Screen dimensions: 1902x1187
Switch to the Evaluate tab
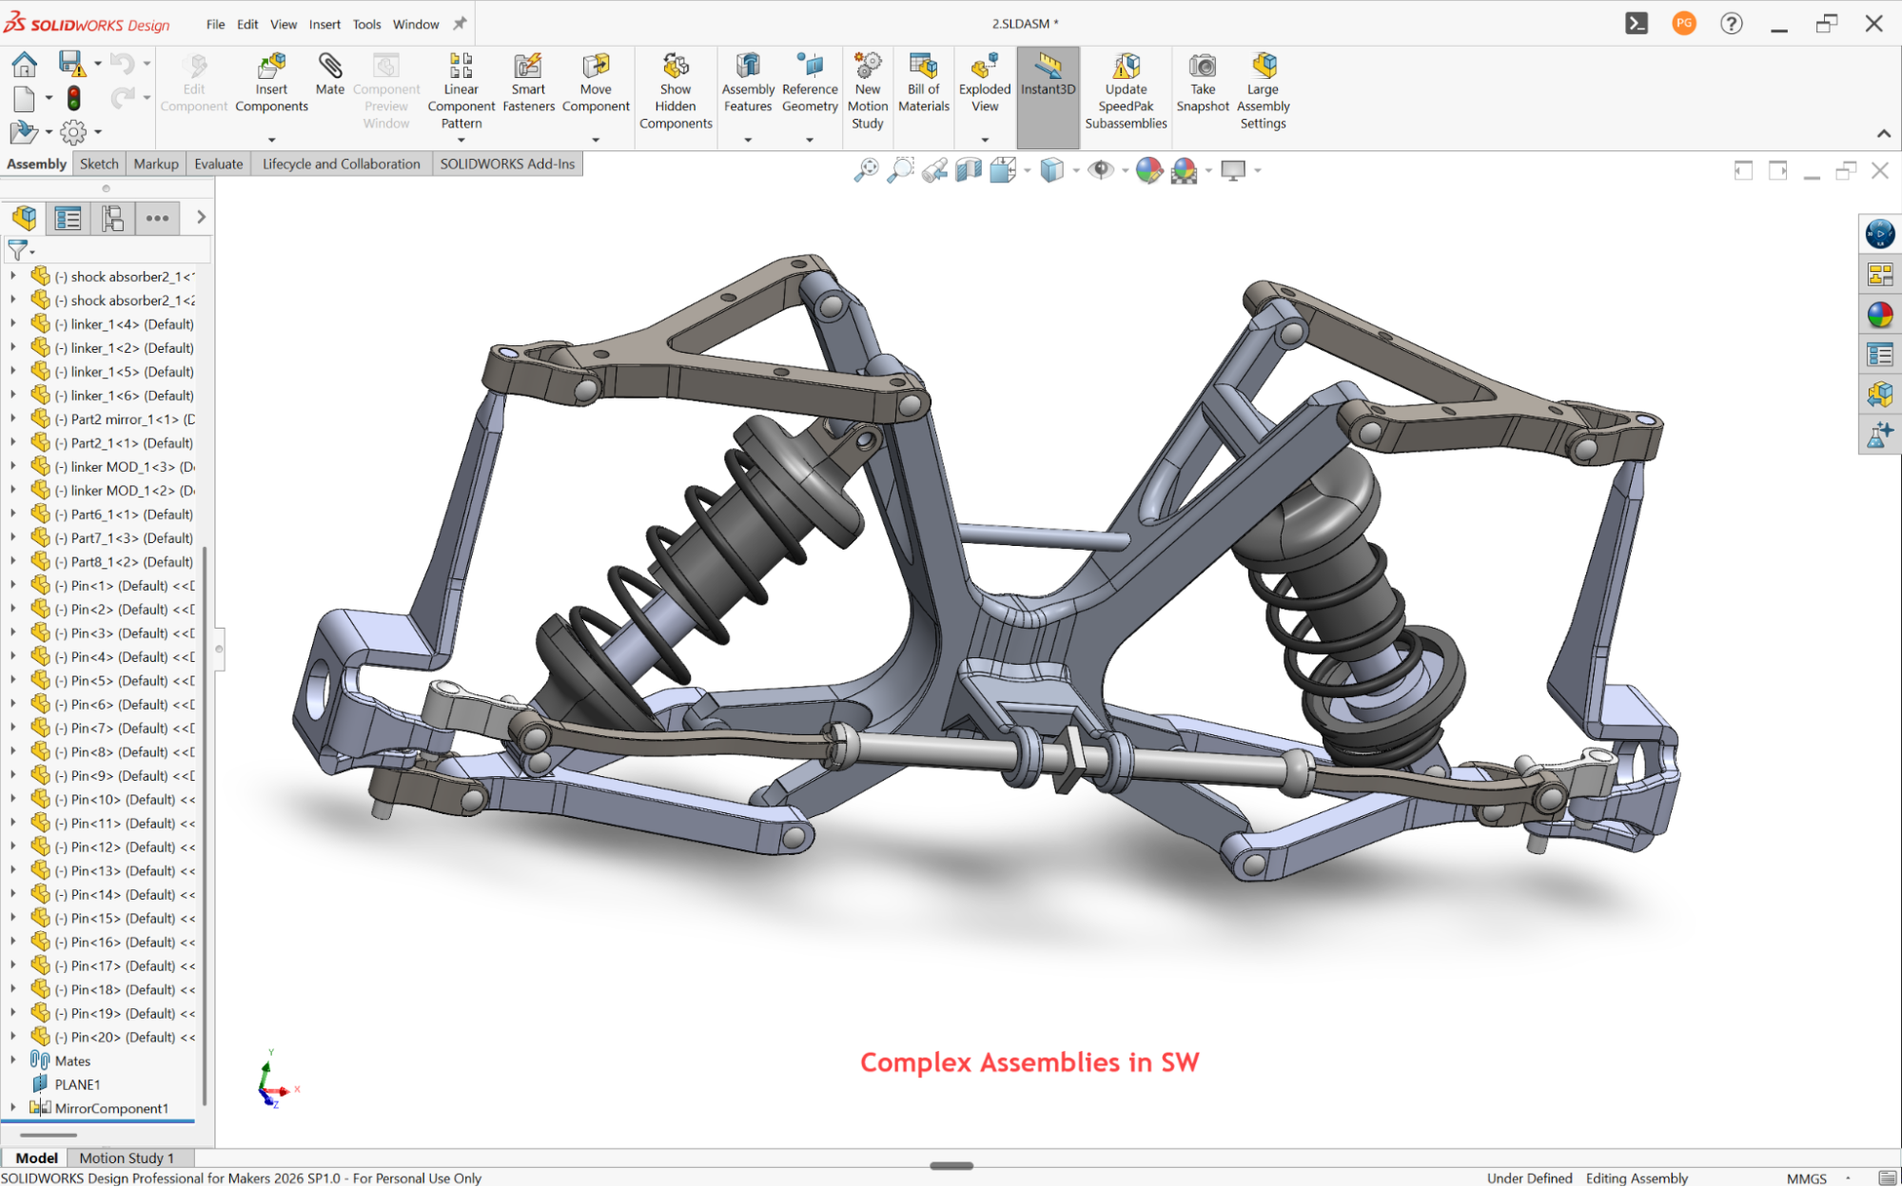click(218, 164)
